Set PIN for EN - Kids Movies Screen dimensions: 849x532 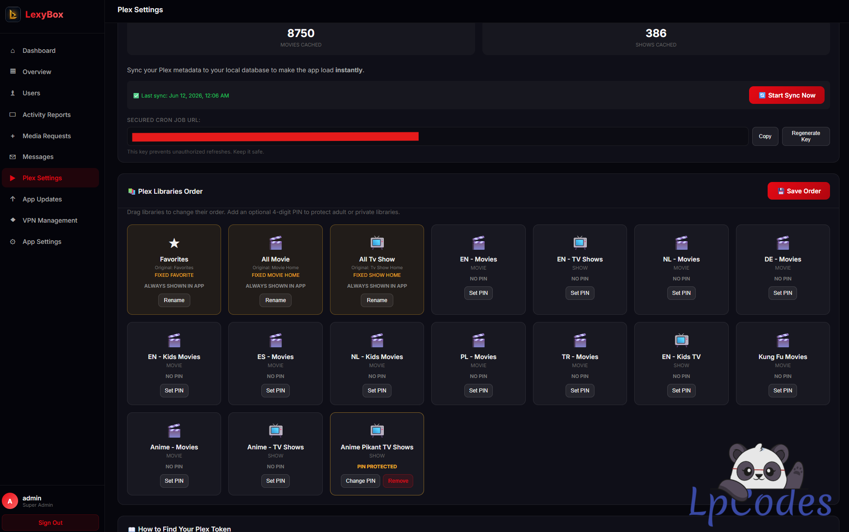pyautogui.click(x=174, y=391)
